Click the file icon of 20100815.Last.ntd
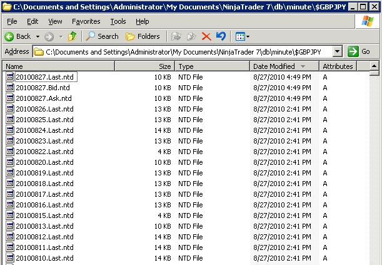The height and width of the screenshot is (265, 382). [x=10, y=216]
